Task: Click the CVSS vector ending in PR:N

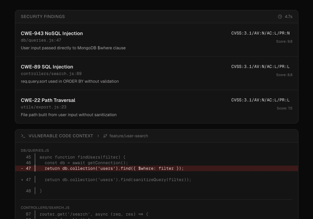Action: pos(260,33)
